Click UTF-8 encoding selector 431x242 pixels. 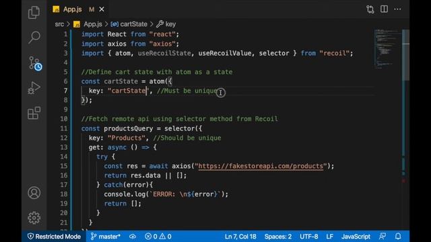(x=308, y=236)
